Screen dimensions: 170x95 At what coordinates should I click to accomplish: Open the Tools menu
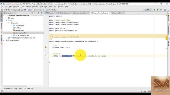(50, 7)
